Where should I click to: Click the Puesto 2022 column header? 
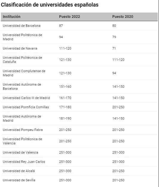tap(69, 17)
